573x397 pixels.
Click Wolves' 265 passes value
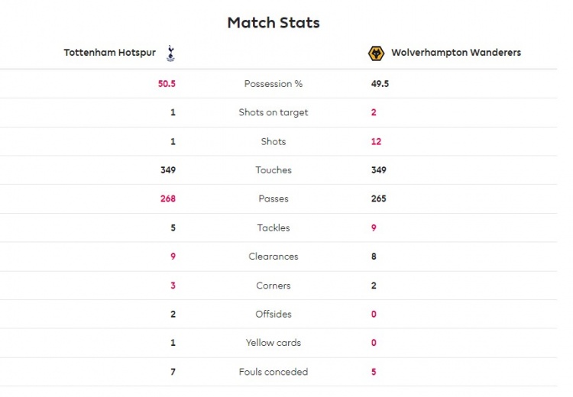[x=379, y=198]
